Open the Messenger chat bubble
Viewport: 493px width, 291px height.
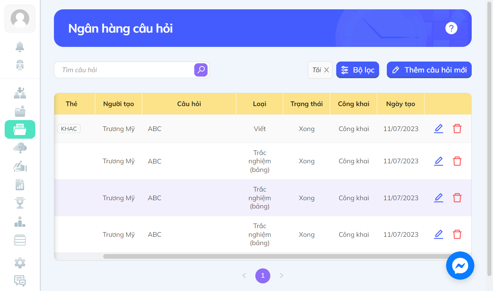(x=460, y=266)
